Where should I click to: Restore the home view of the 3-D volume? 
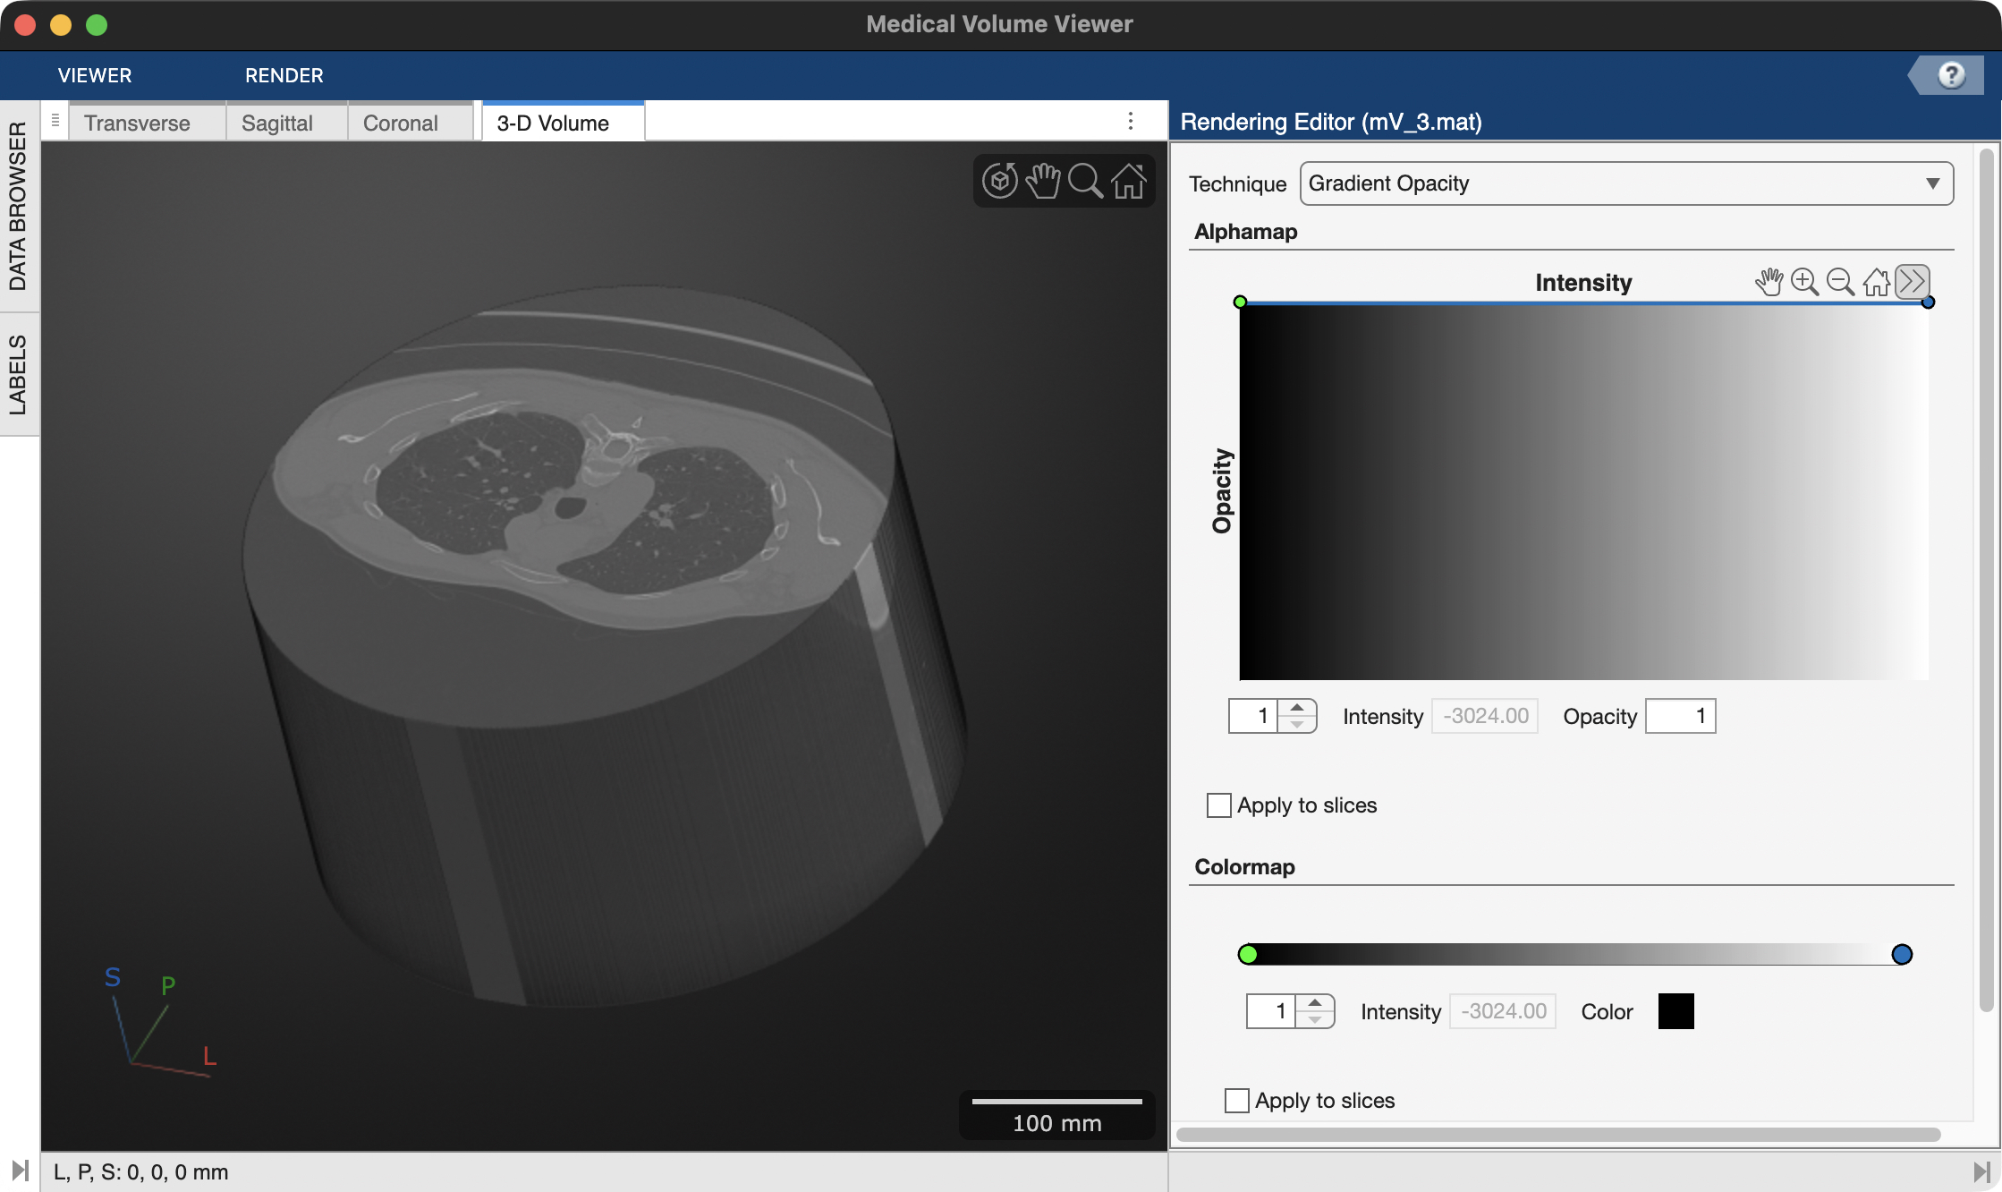(1129, 181)
